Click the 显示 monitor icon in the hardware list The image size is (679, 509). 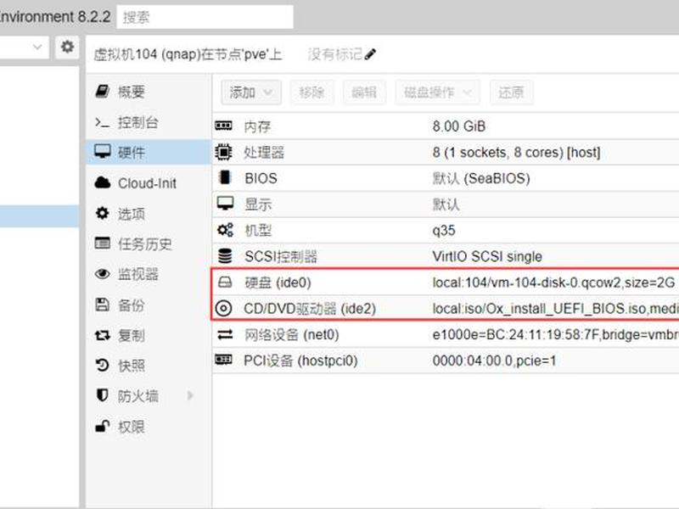click(225, 204)
